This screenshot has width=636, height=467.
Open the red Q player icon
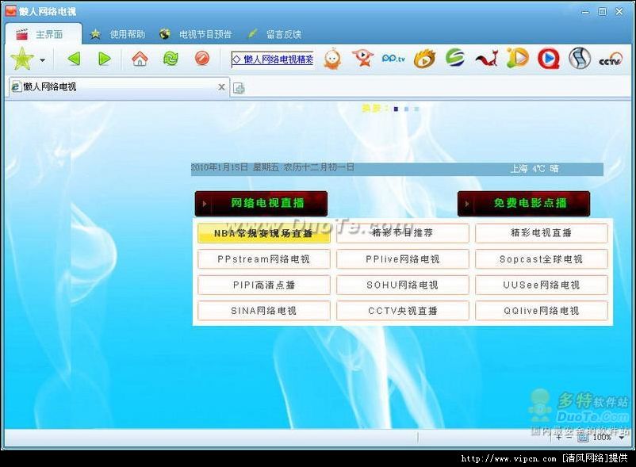(x=549, y=59)
